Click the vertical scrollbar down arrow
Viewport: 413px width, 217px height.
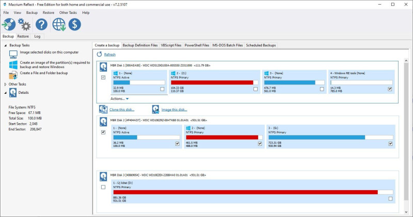406,212
